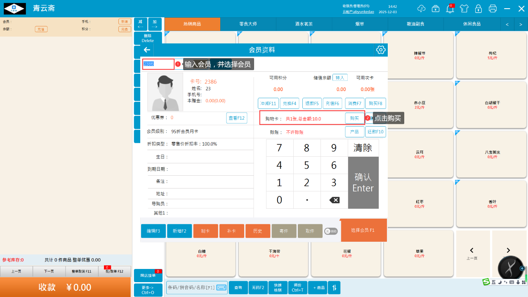
Task: Select the 零食大师 category tab
Action: pos(248,24)
